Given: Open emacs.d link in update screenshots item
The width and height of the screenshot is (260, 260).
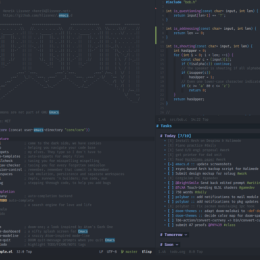Looking at the screenshot, I should pos(183,164).
